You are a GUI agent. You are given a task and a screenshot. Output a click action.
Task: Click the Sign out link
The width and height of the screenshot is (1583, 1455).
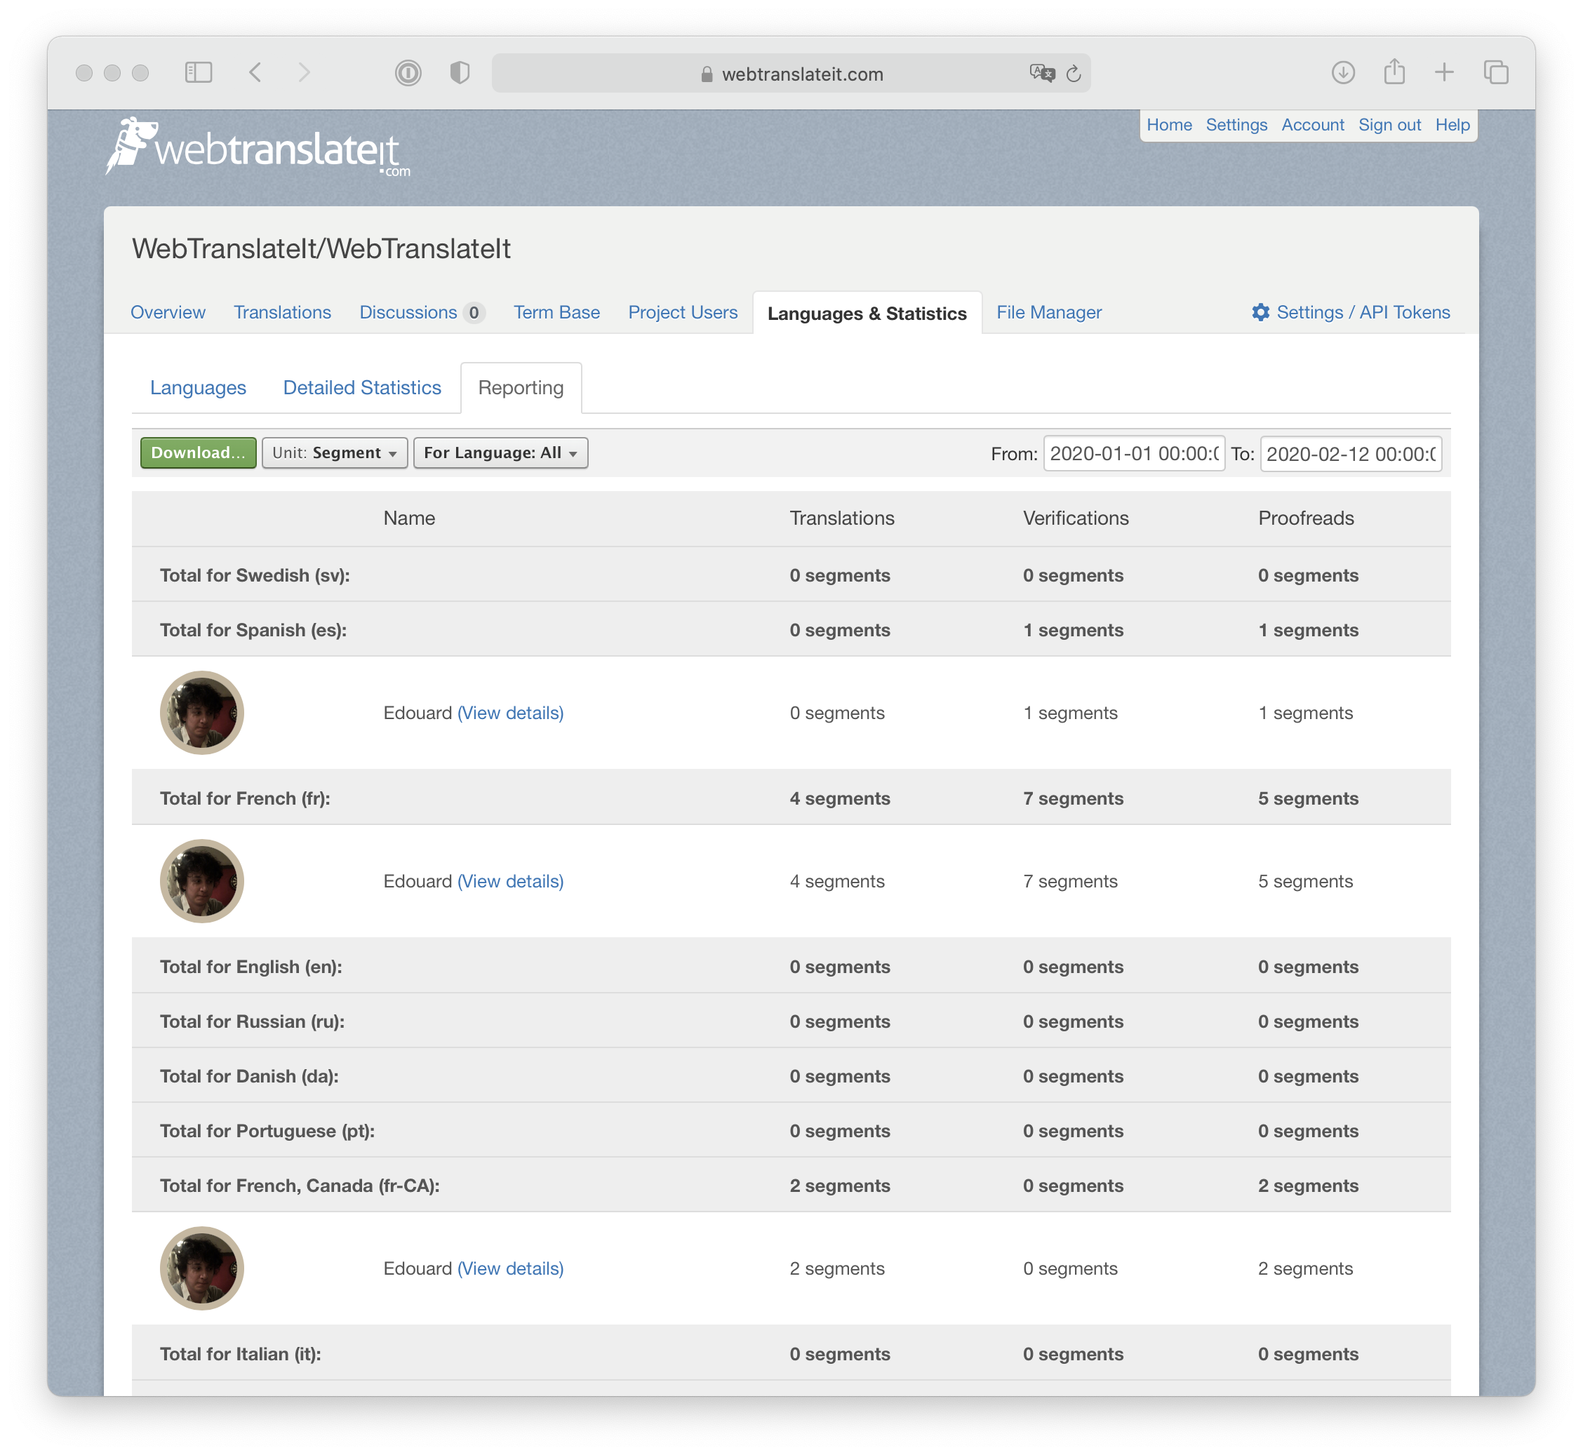tap(1390, 125)
